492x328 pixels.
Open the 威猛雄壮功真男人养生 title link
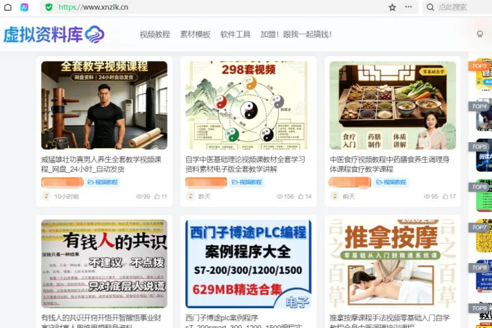coord(101,164)
